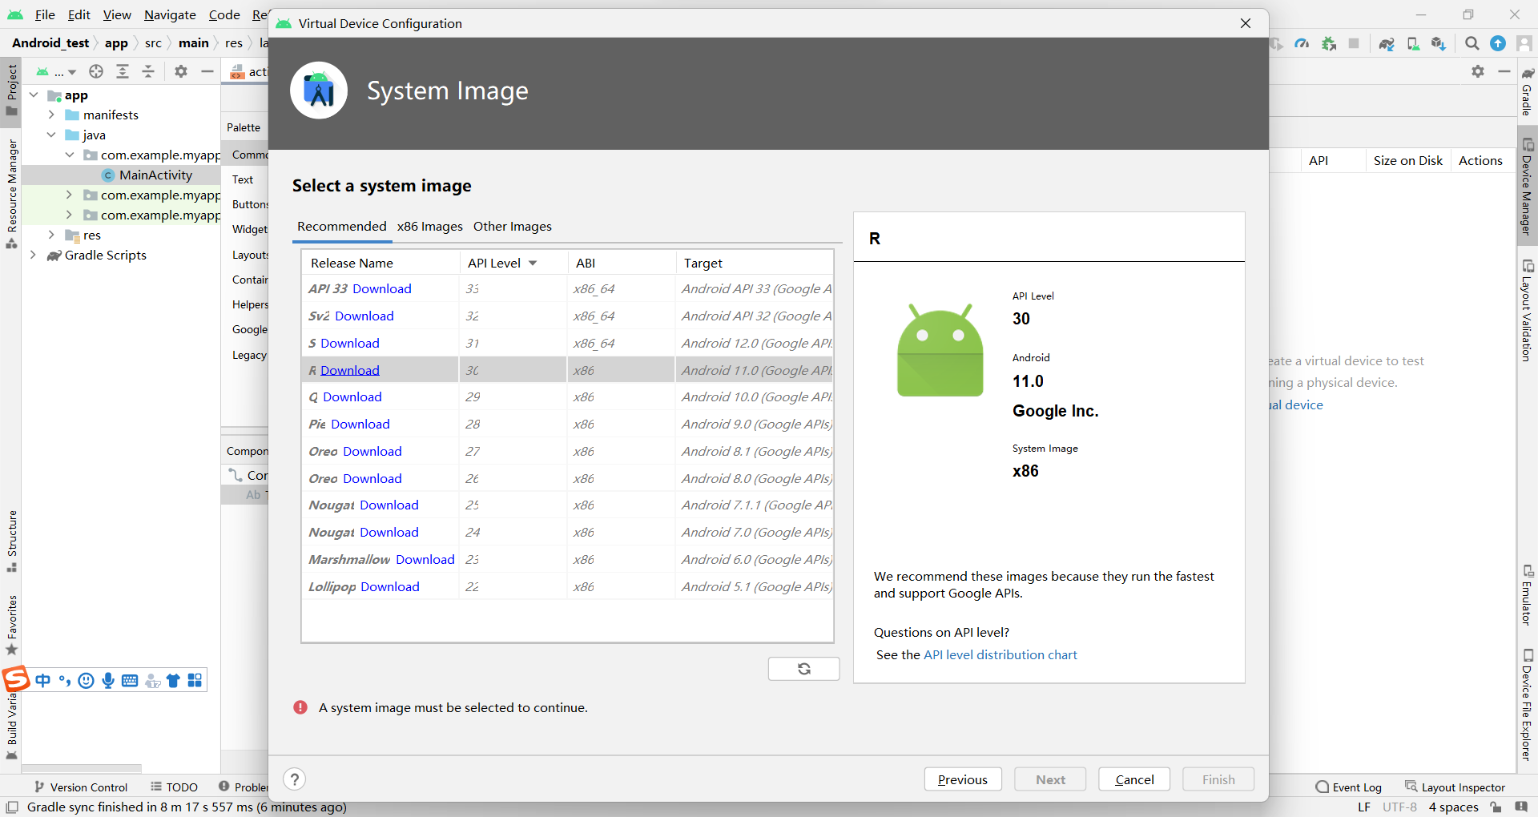This screenshot has width=1538, height=817.
Task: Open the File menu
Action: click(x=45, y=14)
